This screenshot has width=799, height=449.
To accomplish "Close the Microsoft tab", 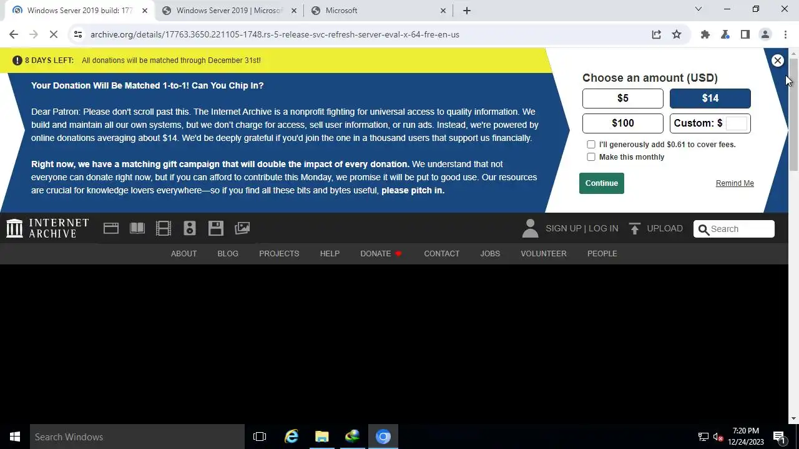I will (443, 11).
